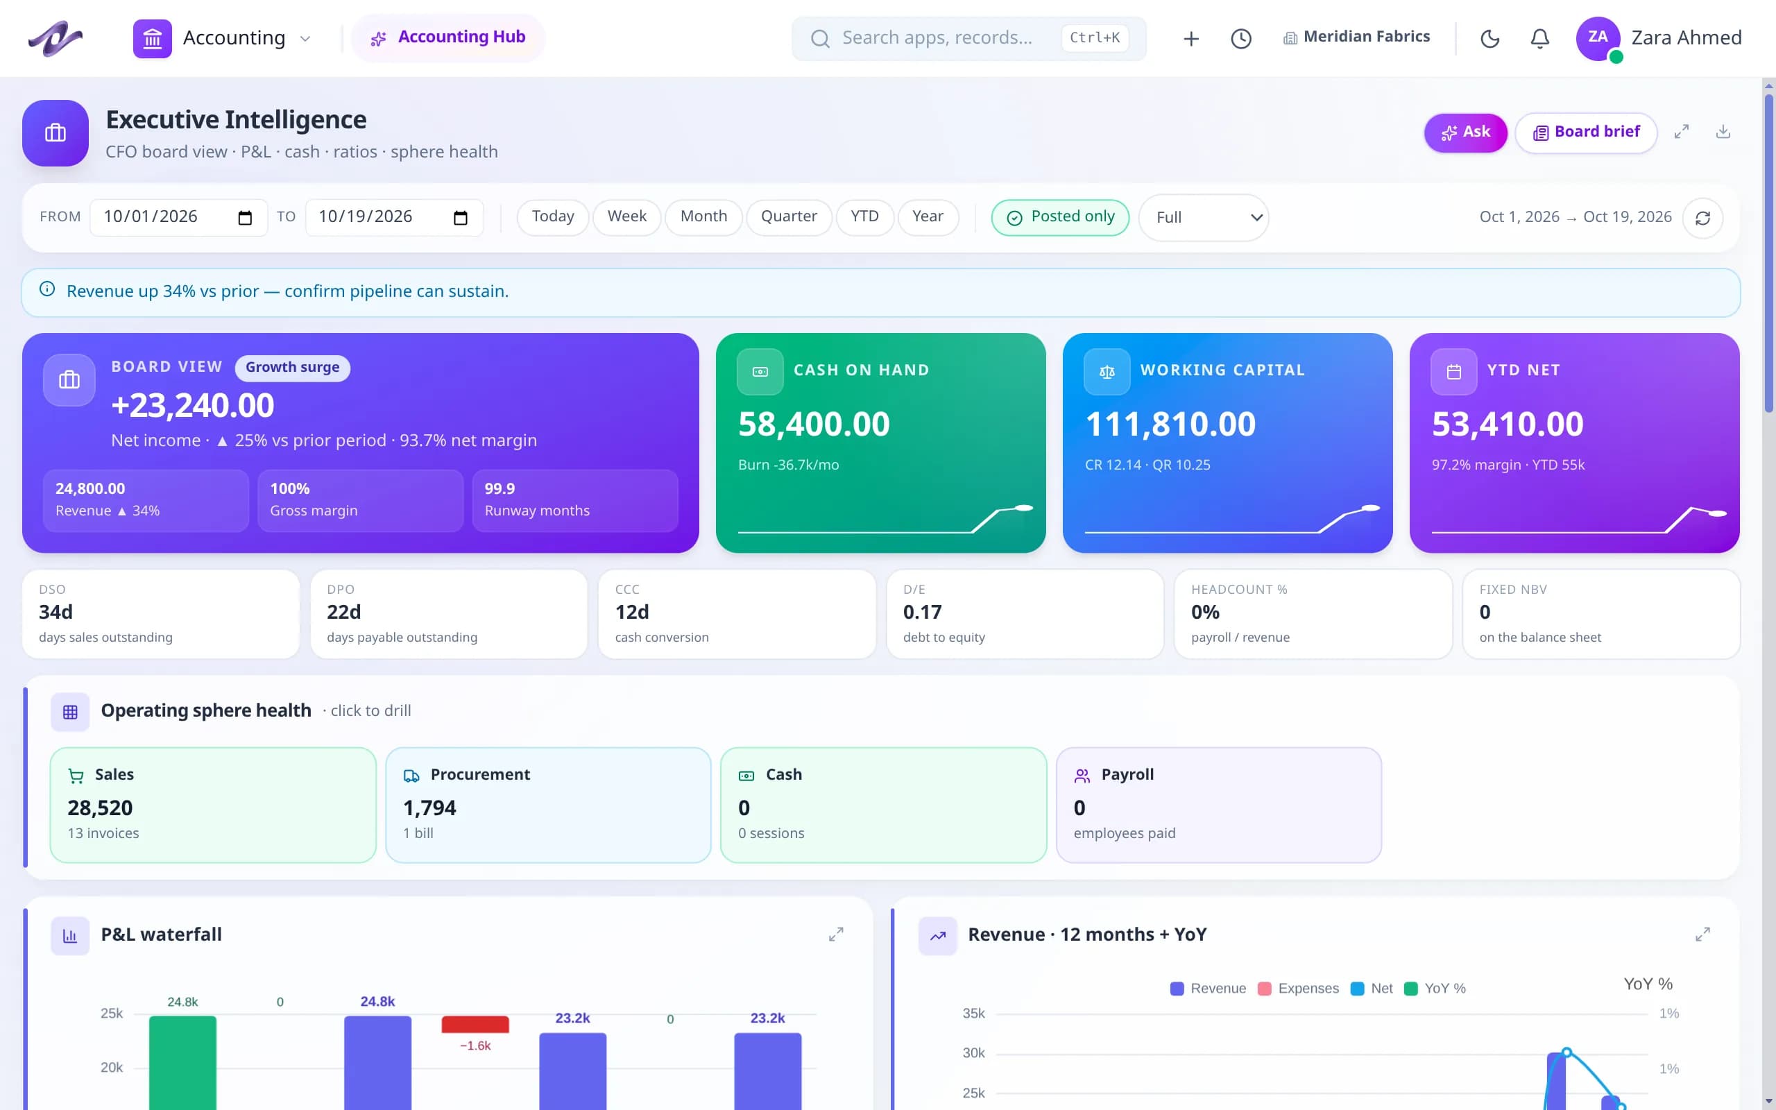1776x1110 pixels.
Task: Click the Cash on Hand card icon
Action: [760, 371]
